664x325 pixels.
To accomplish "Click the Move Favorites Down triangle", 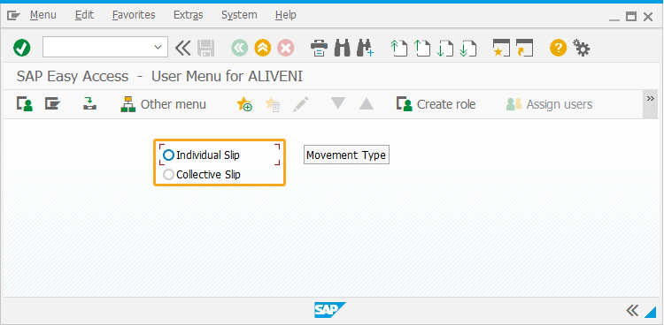I will point(337,103).
